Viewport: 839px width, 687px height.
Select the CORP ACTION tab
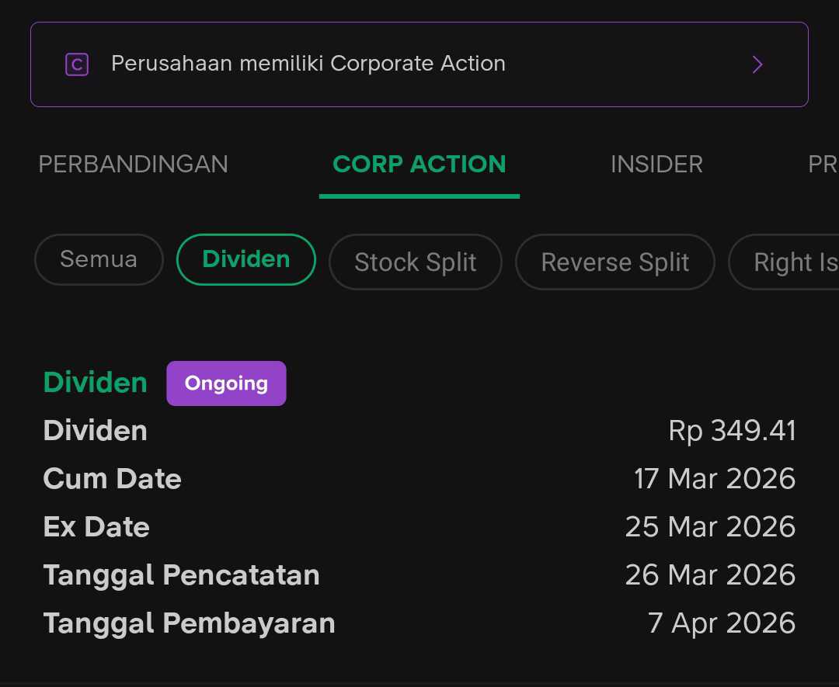pyautogui.click(x=419, y=165)
